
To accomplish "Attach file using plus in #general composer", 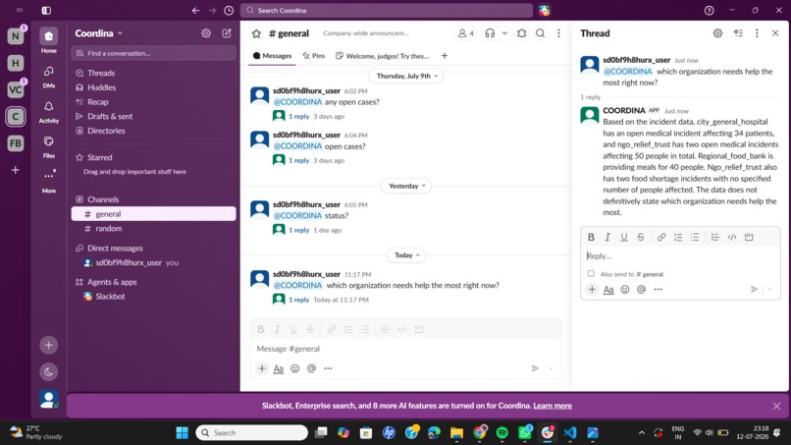I will pyautogui.click(x=262, y=368).
